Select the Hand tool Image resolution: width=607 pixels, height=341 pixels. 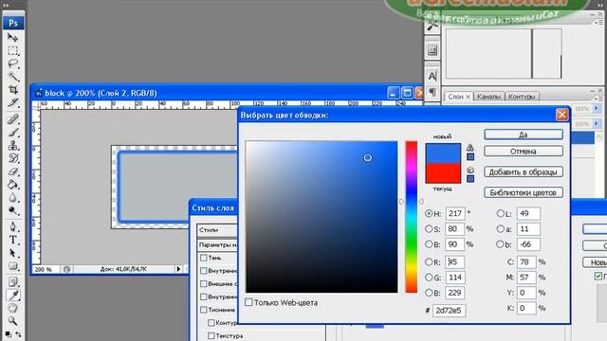pyautogui.click(x=12, y=308)
